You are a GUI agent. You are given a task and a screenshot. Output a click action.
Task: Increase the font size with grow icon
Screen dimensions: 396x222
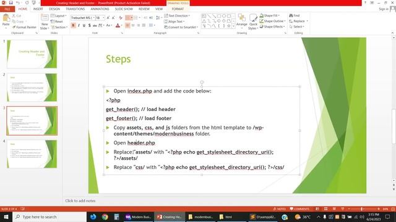click(108, 18)
